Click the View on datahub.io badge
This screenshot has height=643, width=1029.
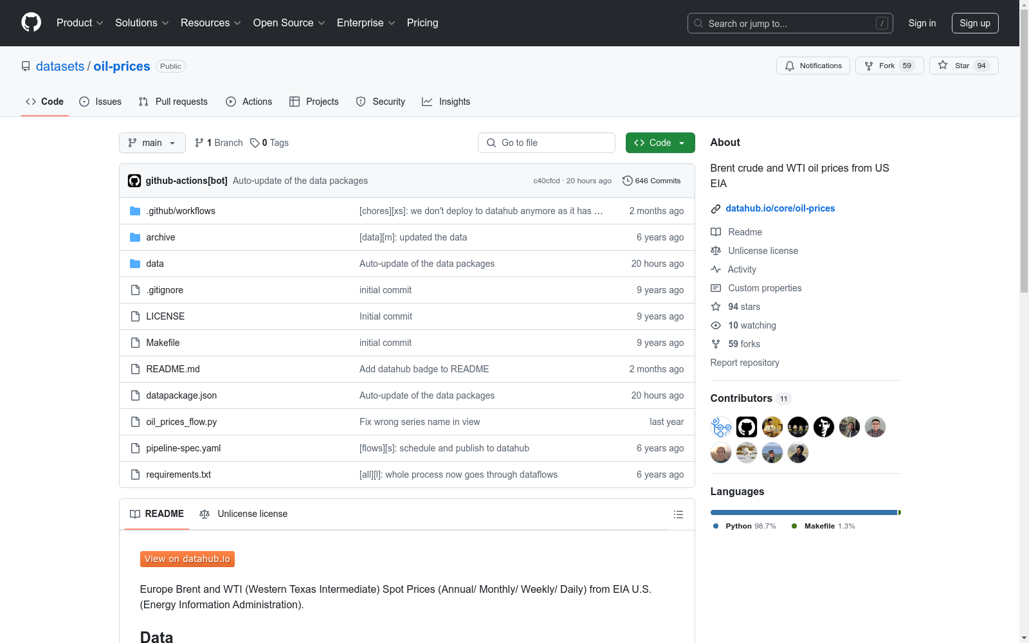187,559
